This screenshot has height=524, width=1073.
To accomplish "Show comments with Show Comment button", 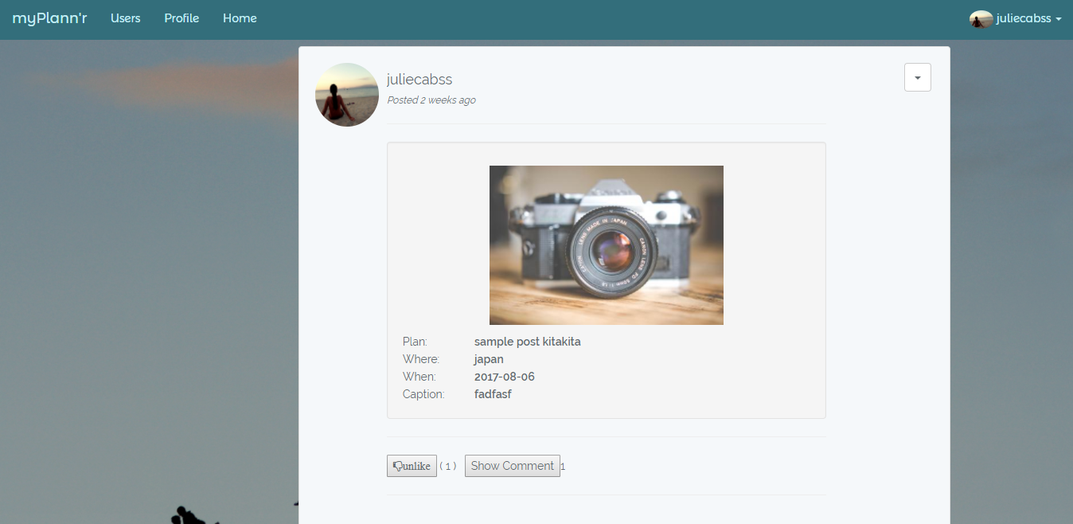I will 512,466.
